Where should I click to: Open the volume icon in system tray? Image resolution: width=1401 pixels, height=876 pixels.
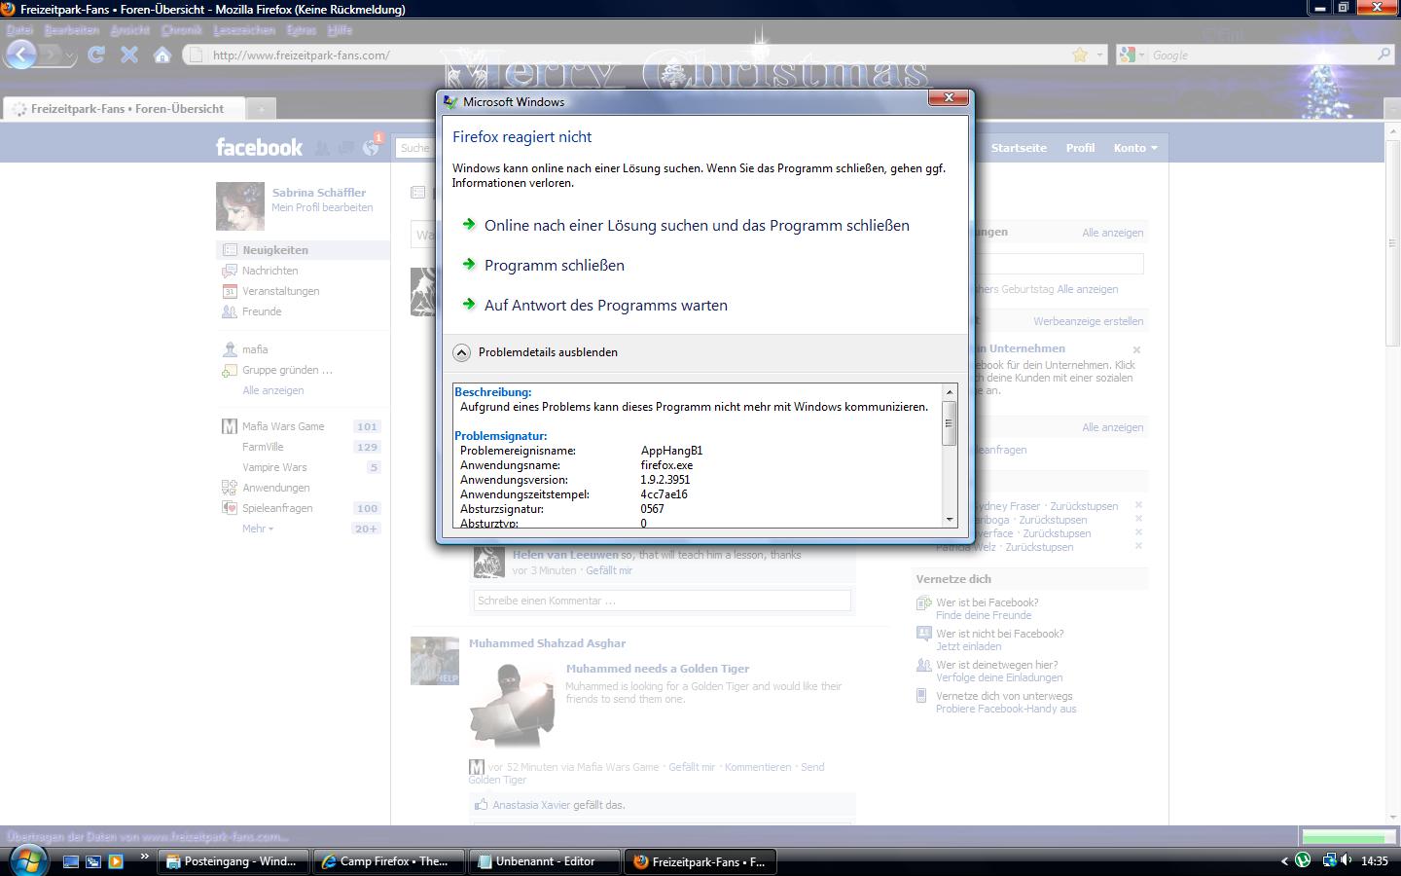(1346, 860)
